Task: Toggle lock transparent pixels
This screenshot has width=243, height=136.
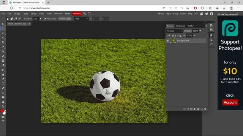Action: 173,36
